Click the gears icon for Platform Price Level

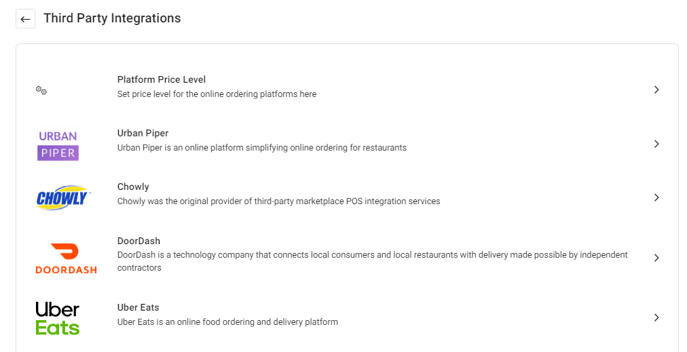41,90
